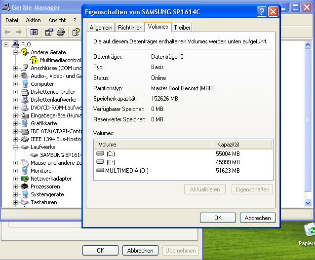The height and width of the screenshot is (260, 315).
Task: Collapse the Andere Geräte node
Action: (x=15, y=52)
